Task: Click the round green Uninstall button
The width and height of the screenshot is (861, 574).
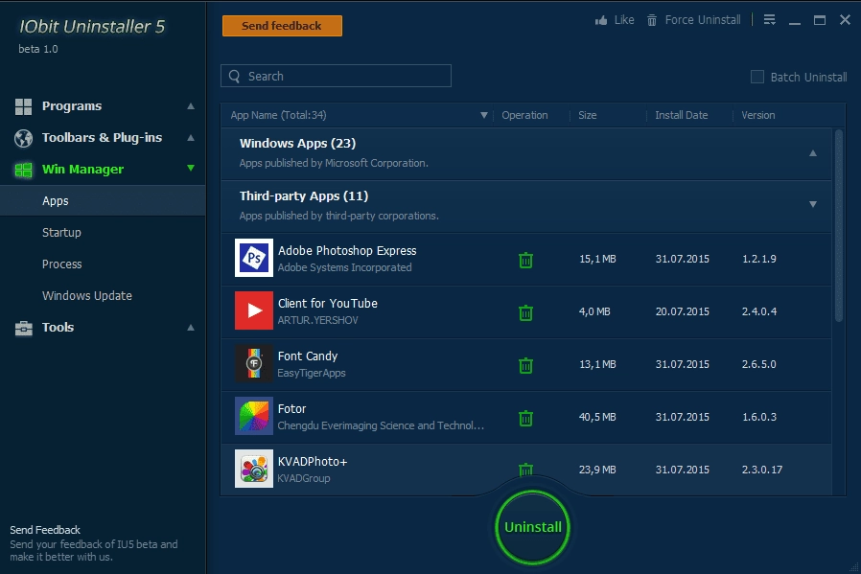Action: point(533,527)
